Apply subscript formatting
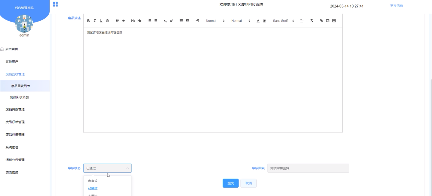Viewport: 432px width, 196px height. pyautogui.click(x=165, y=21)
